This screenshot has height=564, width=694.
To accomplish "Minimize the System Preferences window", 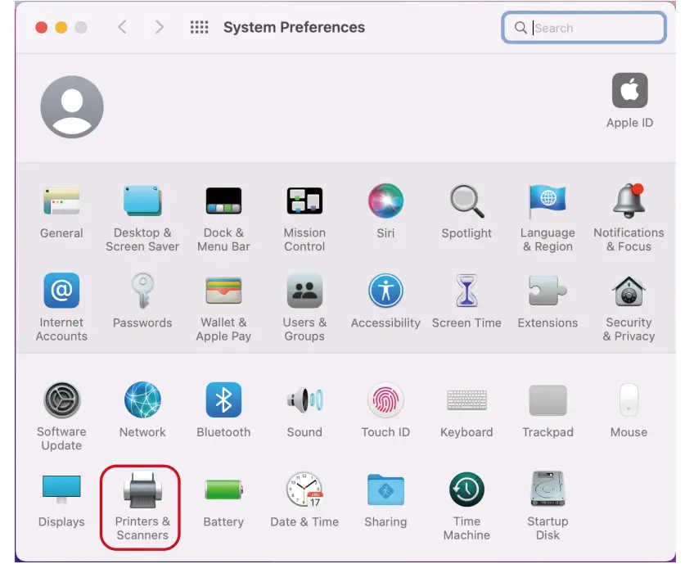I will tap(61, 28).
